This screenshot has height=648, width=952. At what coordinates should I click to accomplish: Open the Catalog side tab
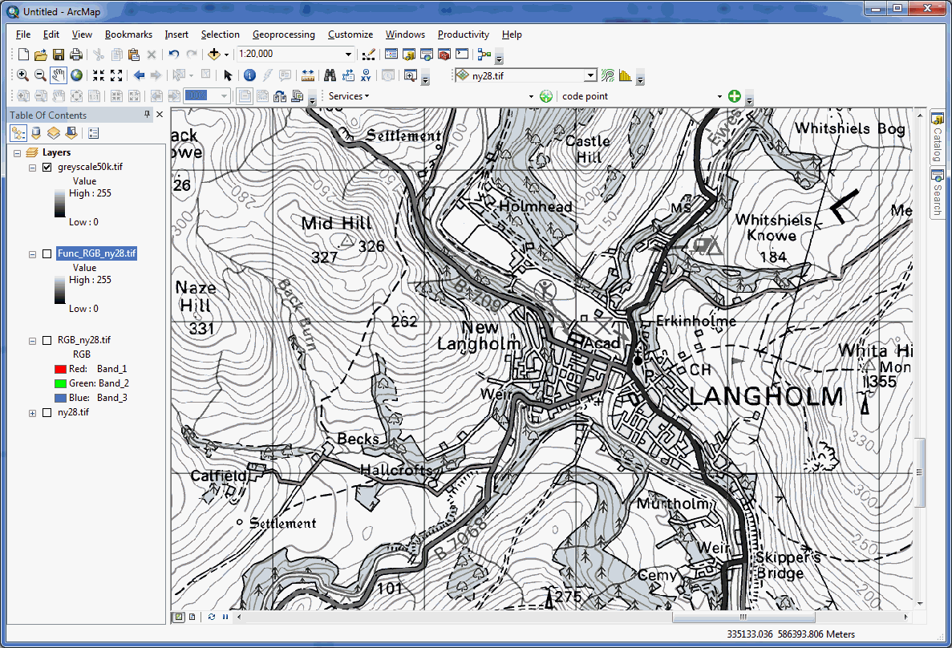(x=936, y=138)
